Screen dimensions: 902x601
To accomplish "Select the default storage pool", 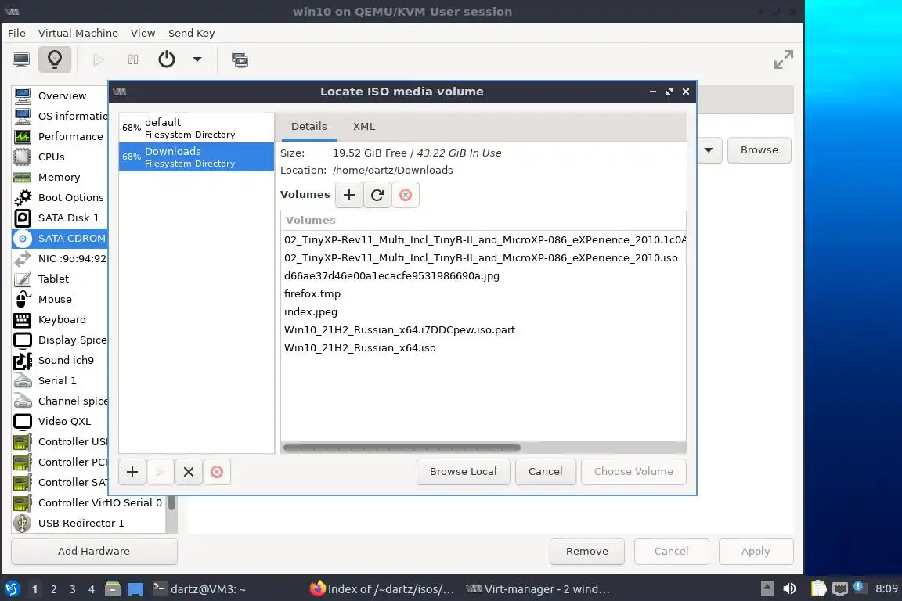I will [197, 128].
